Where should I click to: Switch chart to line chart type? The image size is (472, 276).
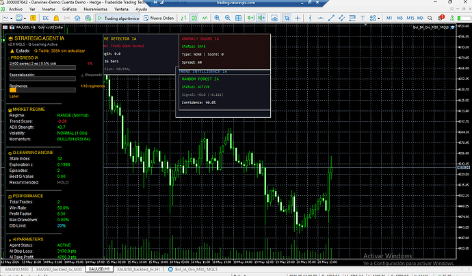click(205, 18)
